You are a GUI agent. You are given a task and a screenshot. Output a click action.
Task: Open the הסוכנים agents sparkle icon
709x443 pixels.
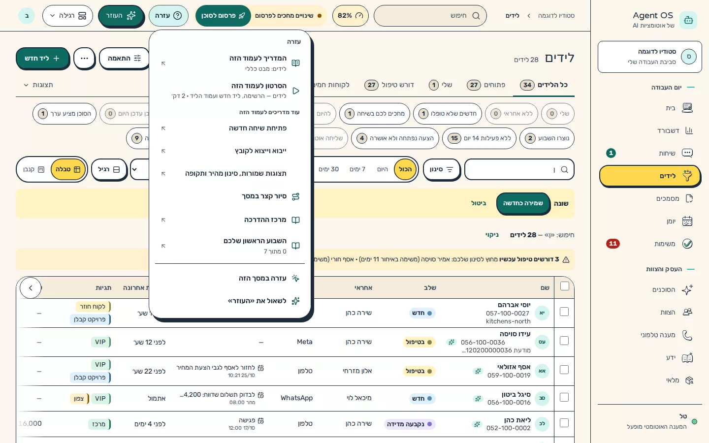click(687, 289)
